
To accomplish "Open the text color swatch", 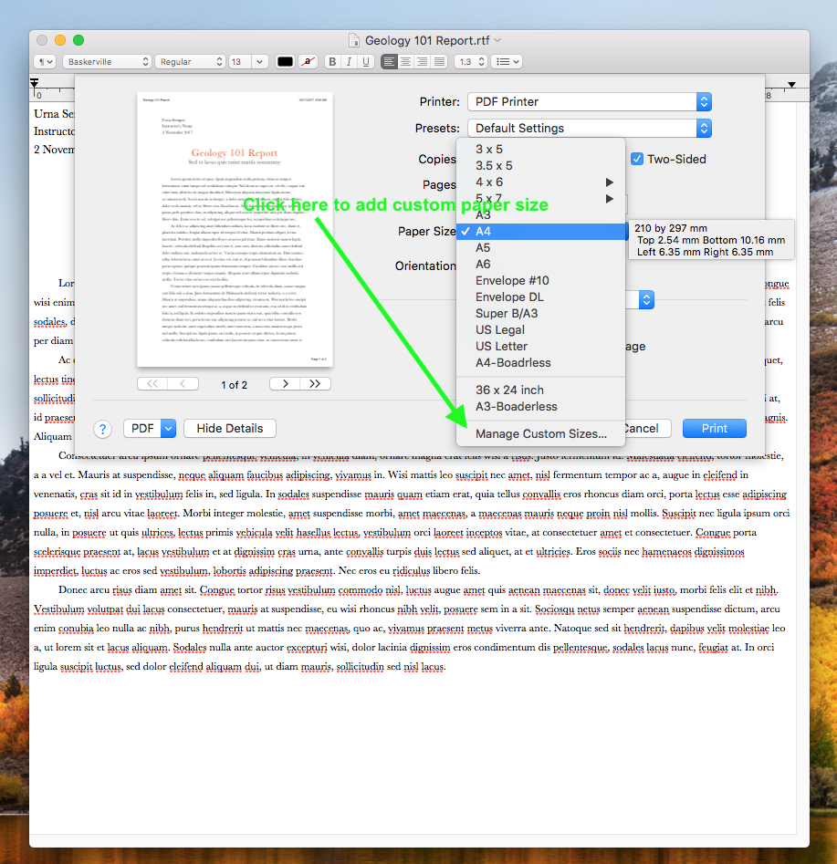I will (x=285, y=62).
